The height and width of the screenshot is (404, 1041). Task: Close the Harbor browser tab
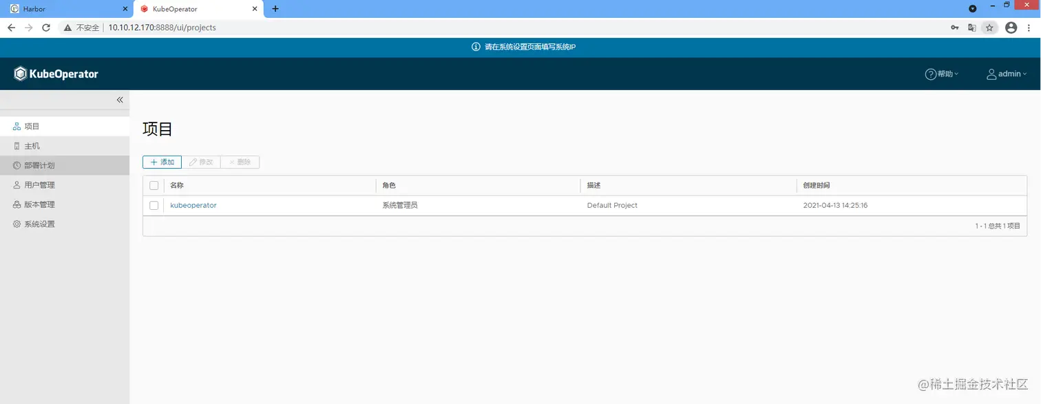(x=125, y=9)
